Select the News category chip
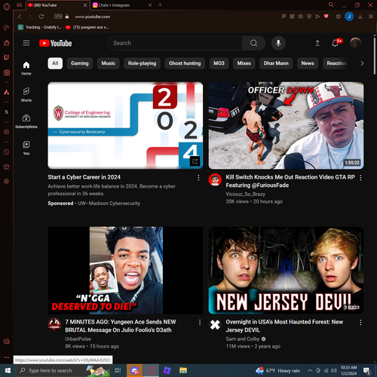This screenshot has height=377, width=377. click(x=308, y=63)
